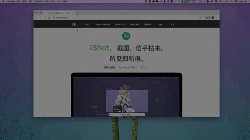
Task: Open the Apple menu
Action: click(4, 2)
